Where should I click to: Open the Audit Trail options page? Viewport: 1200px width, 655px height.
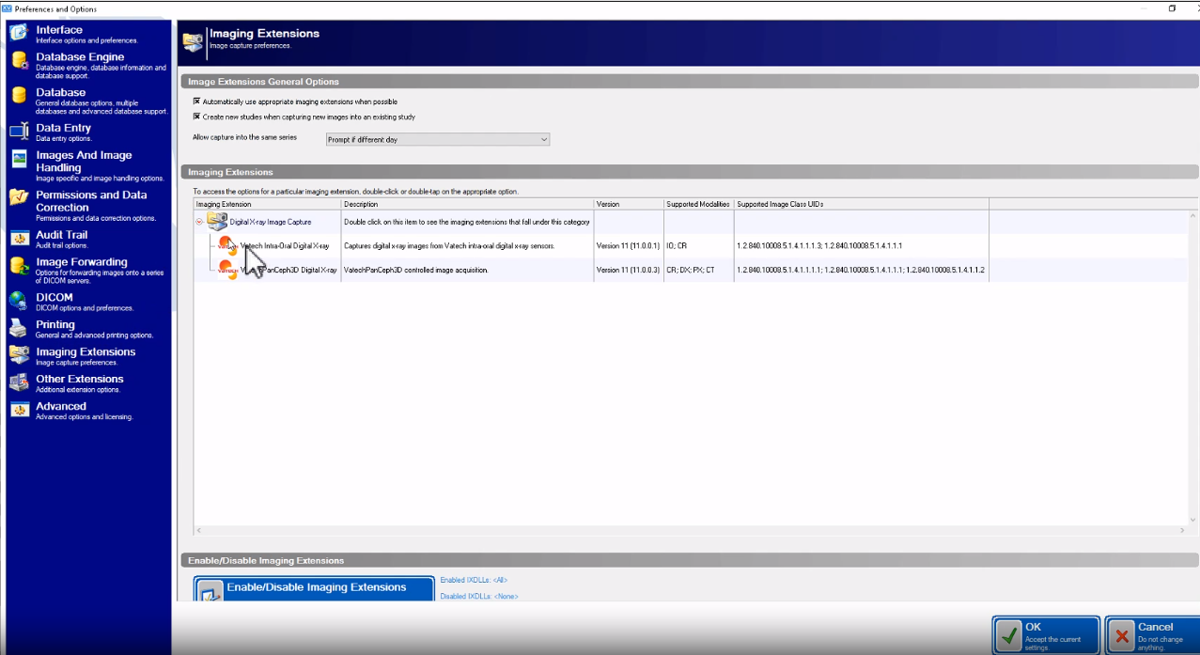pyautogui.click(x=86, y=240)
